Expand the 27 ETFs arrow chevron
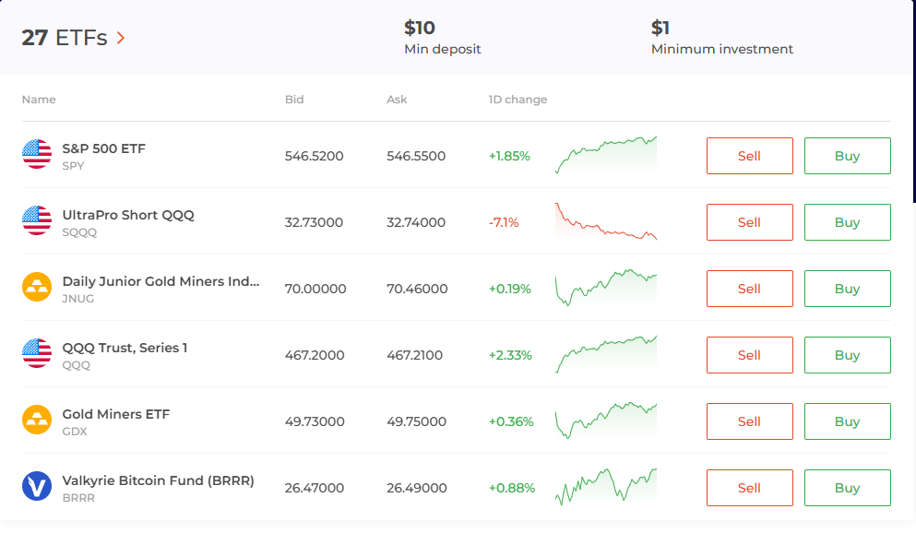This screenshot has width=916, height=533. pyautogui.click(x=121, y=39)
